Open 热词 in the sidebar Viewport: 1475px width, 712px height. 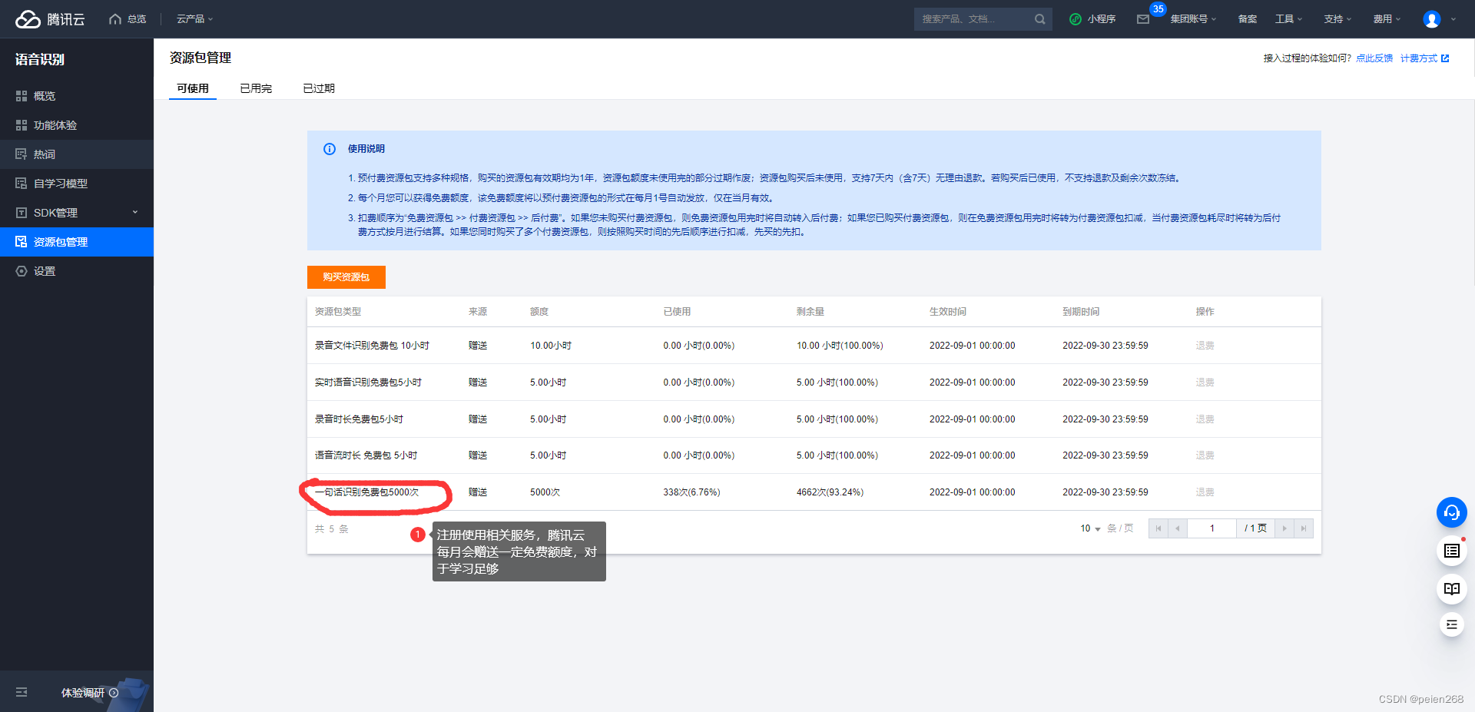(45, 154)
